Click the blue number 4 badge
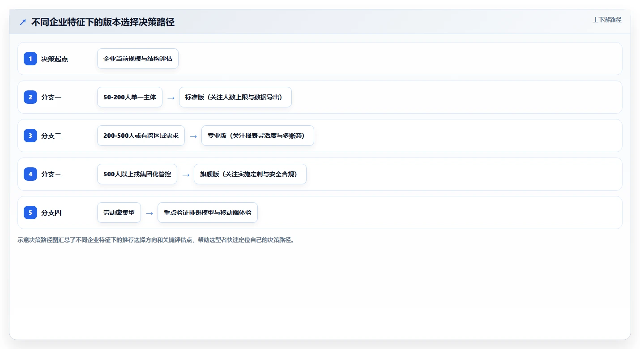The image size is (640, 349). click(x=30, y=174)
